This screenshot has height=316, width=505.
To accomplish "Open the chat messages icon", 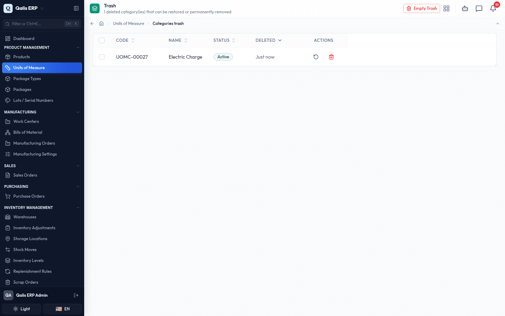I will click(479, 8).
